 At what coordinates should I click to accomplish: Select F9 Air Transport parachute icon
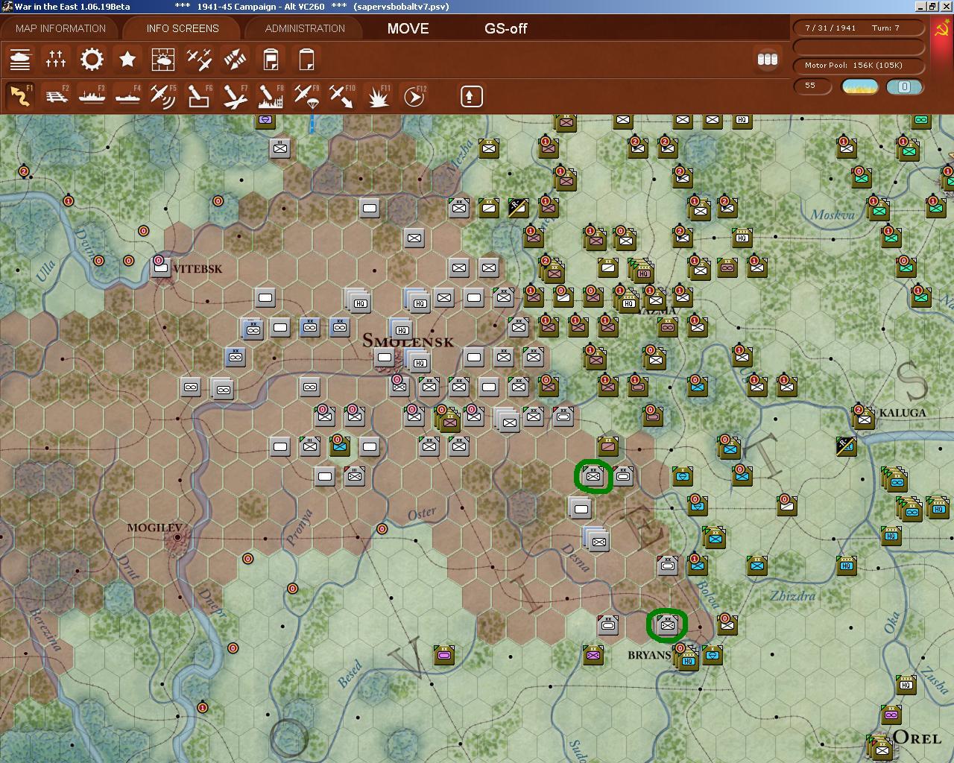(306, 96)
